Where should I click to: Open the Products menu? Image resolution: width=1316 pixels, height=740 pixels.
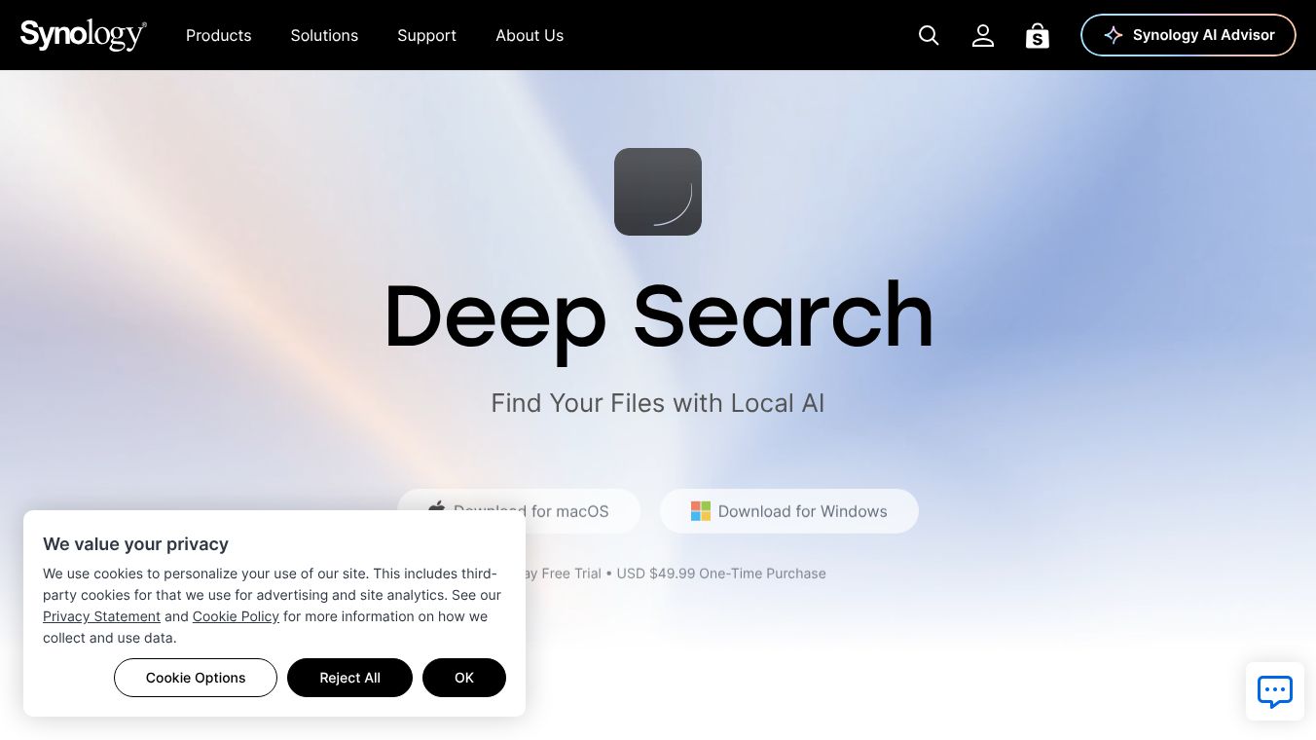coord(219,35)
